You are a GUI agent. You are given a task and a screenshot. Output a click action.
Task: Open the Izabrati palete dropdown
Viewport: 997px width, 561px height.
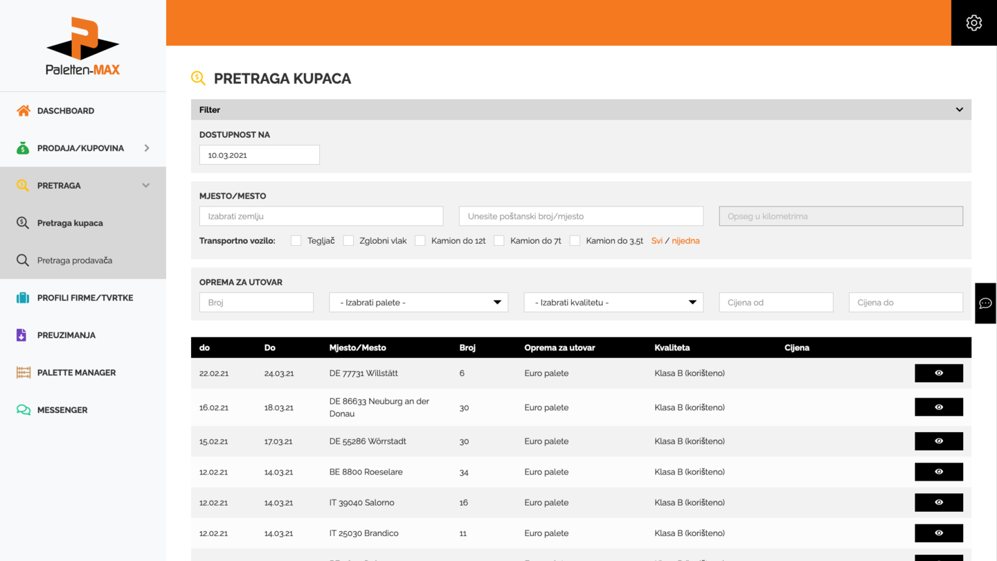click(418, 303)
